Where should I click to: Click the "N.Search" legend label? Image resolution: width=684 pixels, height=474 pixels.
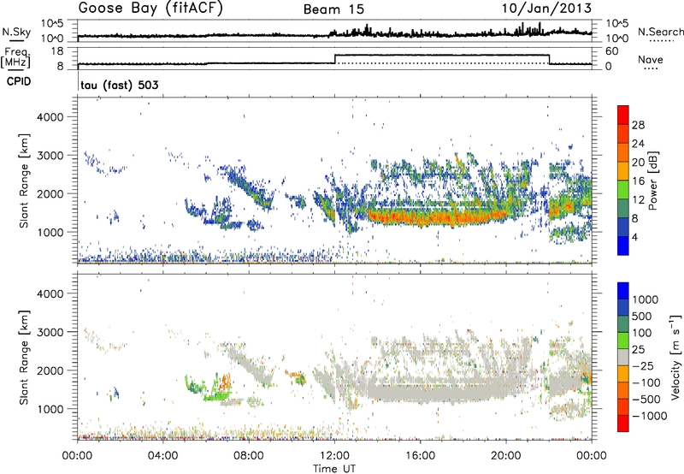[x=660, y=32]
